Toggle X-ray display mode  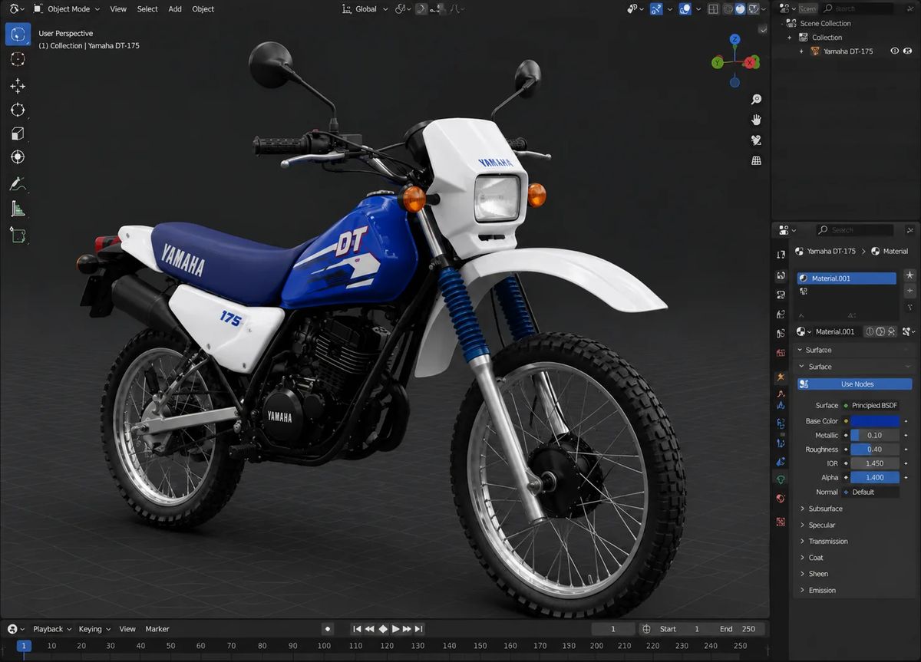714,9
